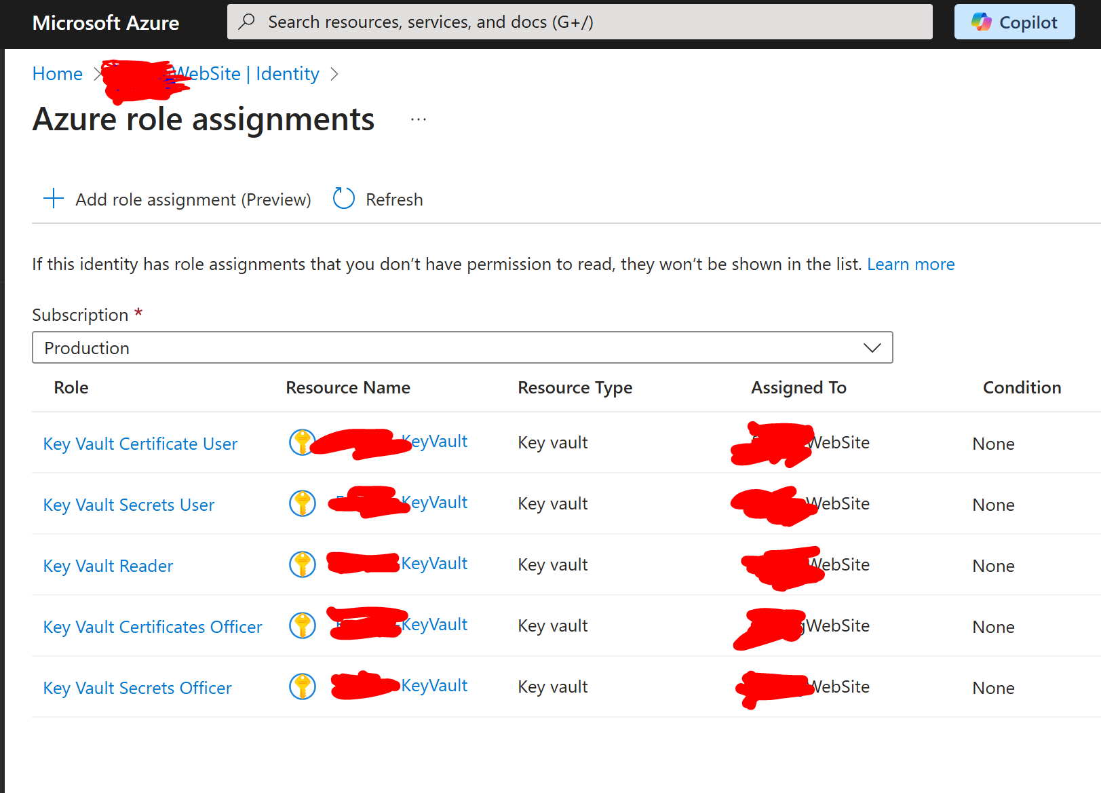
Task: Click the key vault icon in Key Vault Certificate User row
Action: (302, 442)
